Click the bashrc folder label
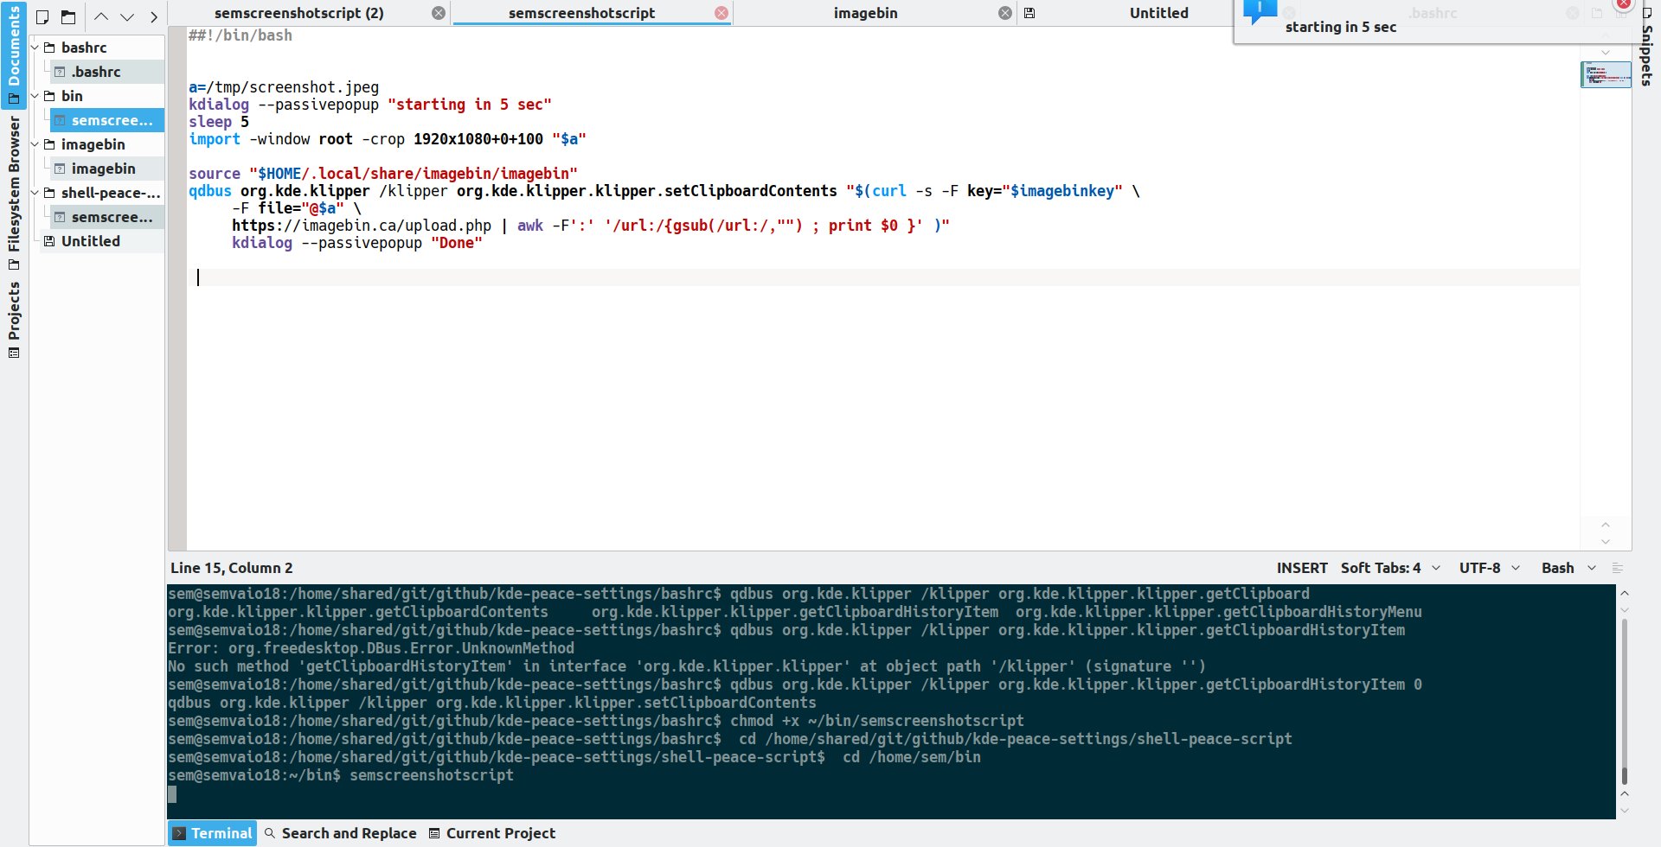The image size is (1661, 847). coord(84,48)
